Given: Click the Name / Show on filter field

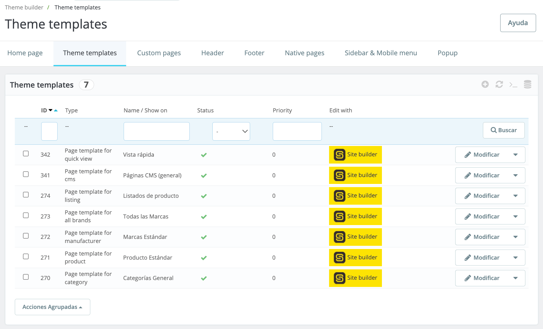Looking at the screenshot, I should coord(156,131).
